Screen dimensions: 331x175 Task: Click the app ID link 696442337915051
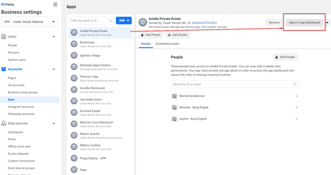[204, 23]
